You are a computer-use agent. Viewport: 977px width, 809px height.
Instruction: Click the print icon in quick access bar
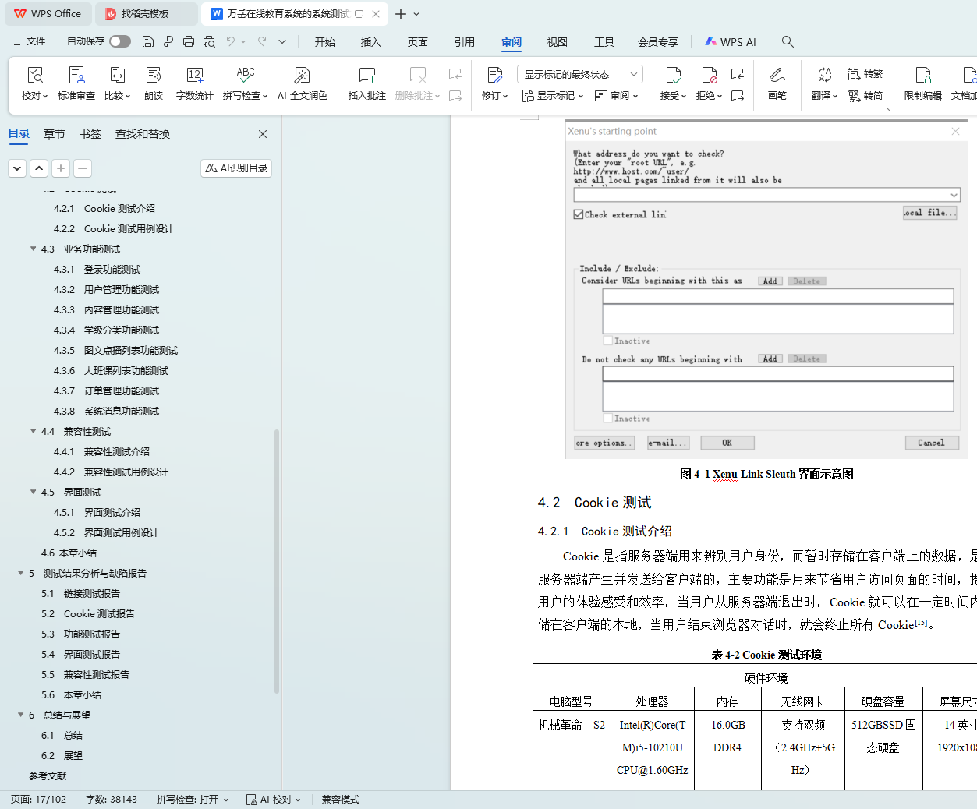pyautogui.click(x=189, y=41)
